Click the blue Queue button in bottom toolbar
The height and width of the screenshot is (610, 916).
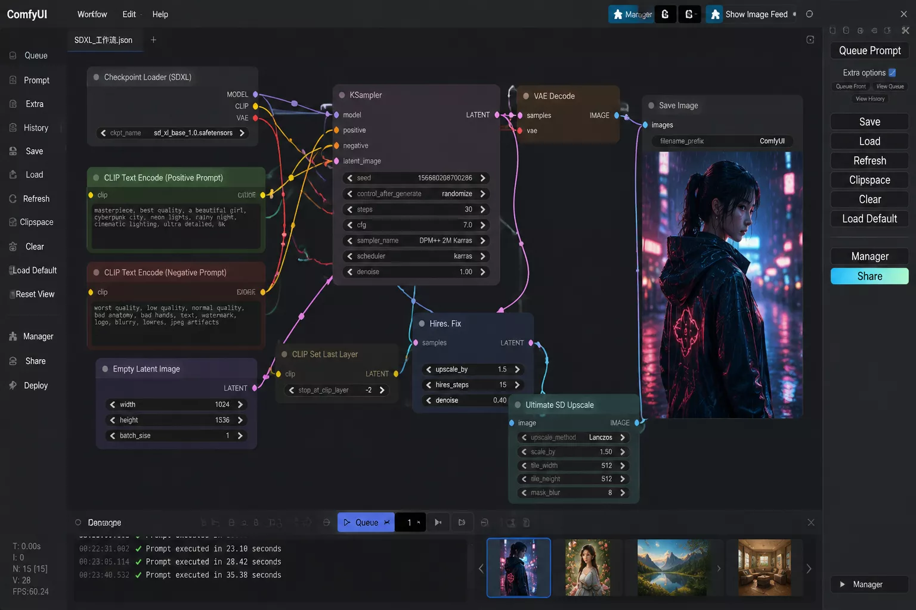point(366,522)
